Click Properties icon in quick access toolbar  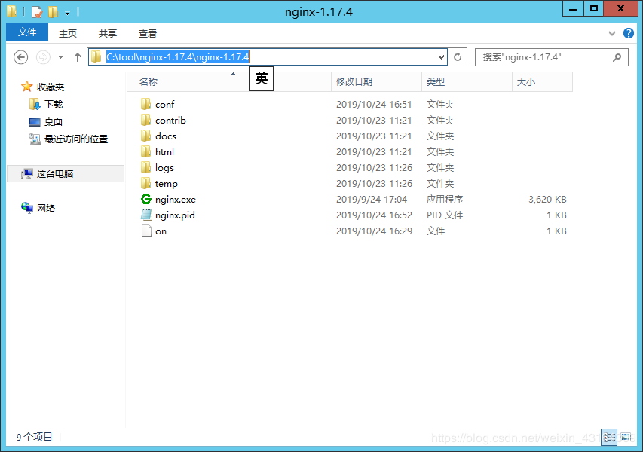point(37,11)
